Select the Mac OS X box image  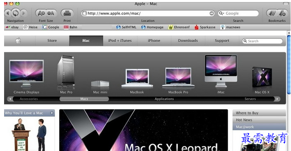tap(262, 77)
